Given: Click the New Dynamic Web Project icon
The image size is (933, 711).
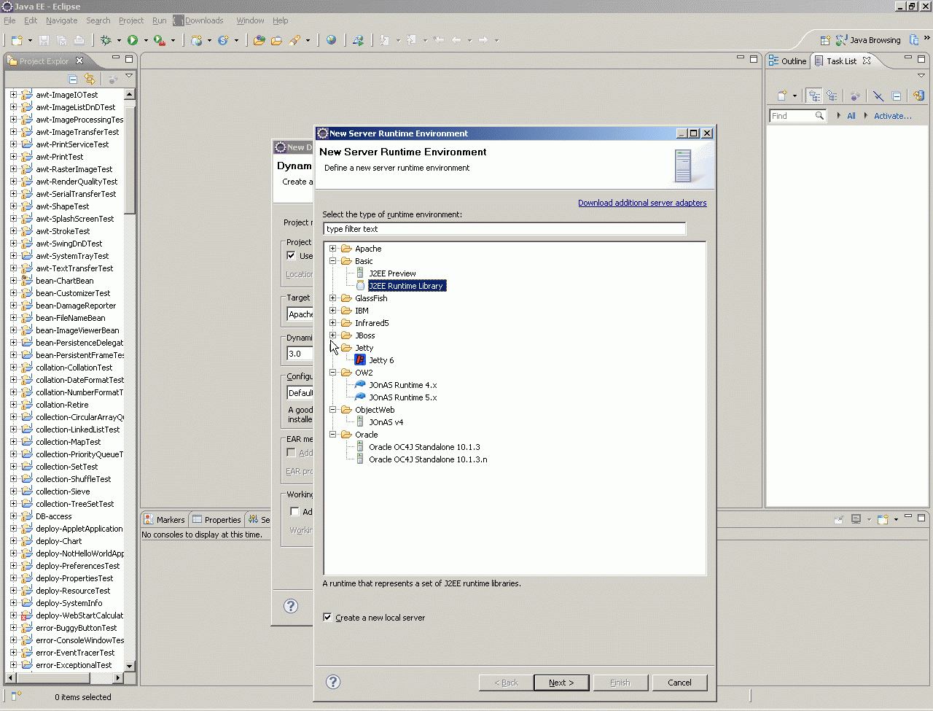Looking at the screenshot, I should (x=197, y=40).
